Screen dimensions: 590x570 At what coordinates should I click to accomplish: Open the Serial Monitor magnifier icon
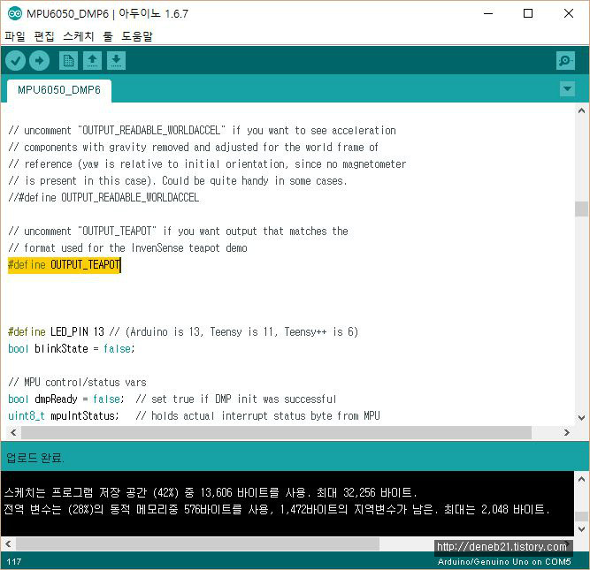(565, 60)
